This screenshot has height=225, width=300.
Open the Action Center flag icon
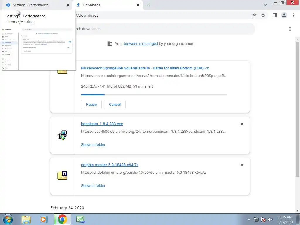[x=263, y=219]
